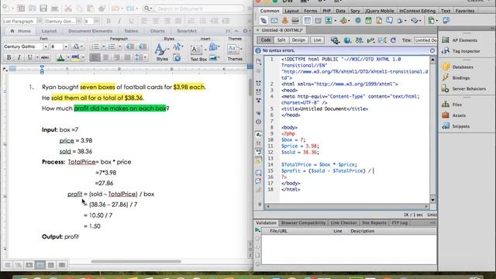This screenshot has height=279, width=496.
Task: Switch Dreamweaver to Code view
Action: (266, 40)
